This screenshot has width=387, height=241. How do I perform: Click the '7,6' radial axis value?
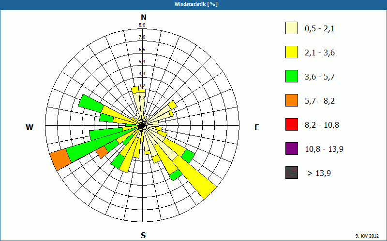point(142,37)
